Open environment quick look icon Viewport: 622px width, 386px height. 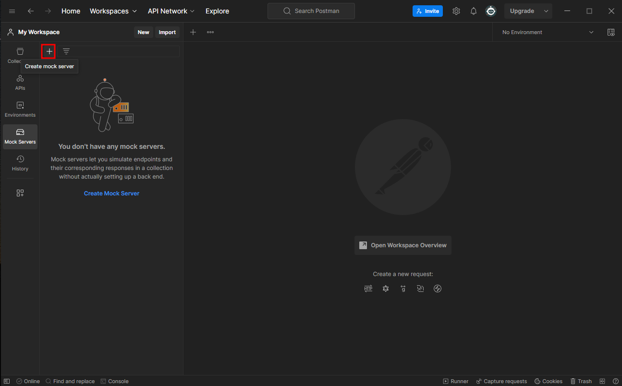(611, 32)
